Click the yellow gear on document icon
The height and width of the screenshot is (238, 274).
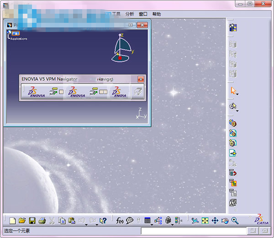[x=233, y=143]
